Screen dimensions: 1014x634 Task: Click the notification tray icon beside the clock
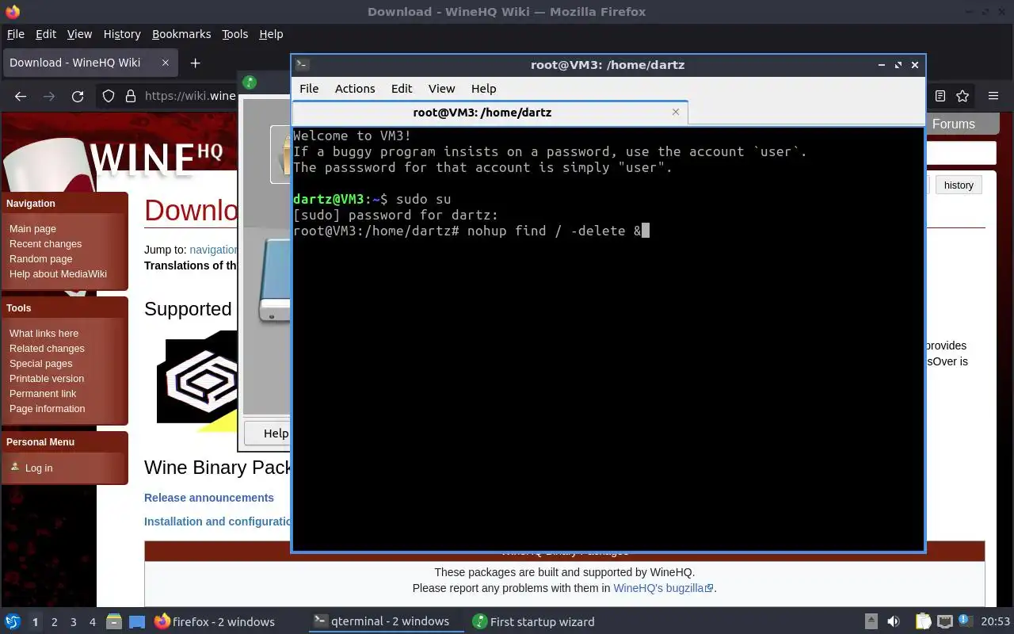tap(966, 621)
